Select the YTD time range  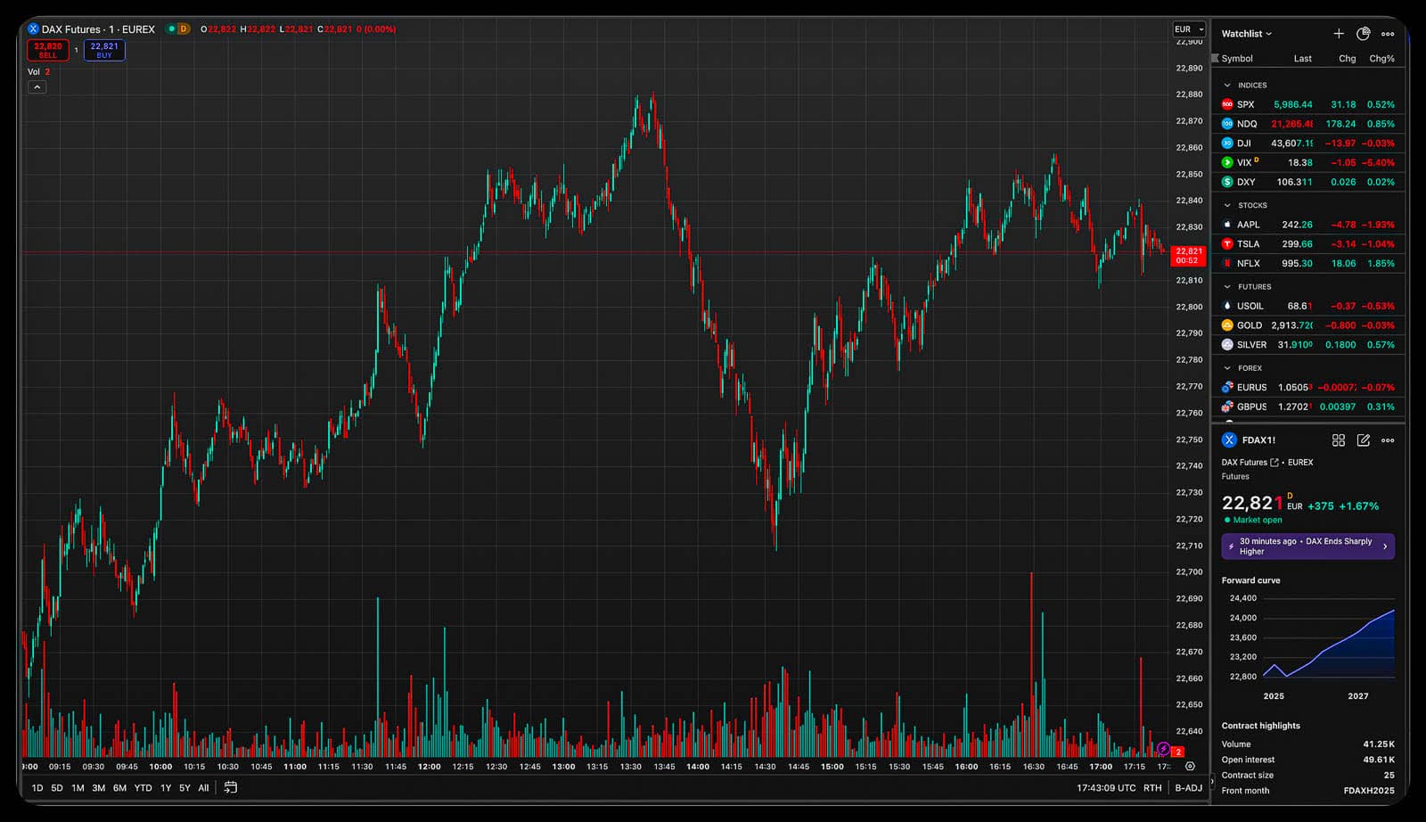point(143,788)
